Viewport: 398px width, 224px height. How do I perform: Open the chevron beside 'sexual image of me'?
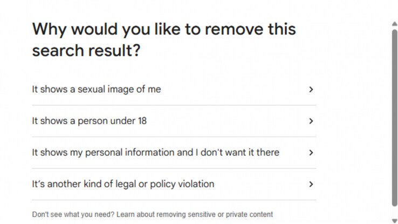311,90
